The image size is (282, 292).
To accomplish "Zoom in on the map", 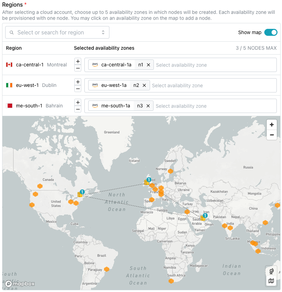I will click(272, 124).
